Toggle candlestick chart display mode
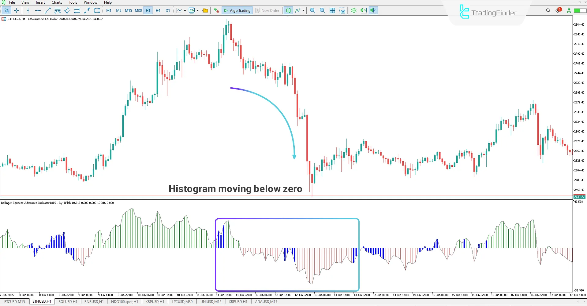The image size is (587, 306). pos(288,10)
